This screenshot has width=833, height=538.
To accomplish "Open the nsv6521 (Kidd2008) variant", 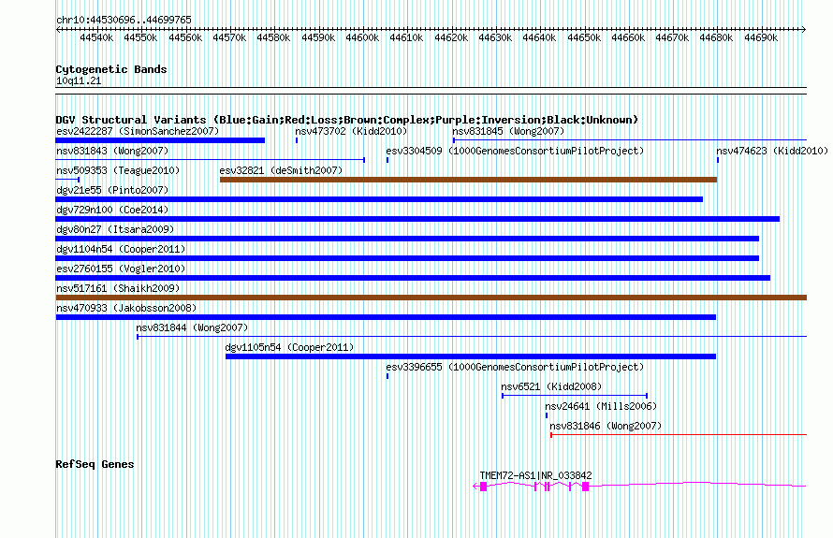I will click(x=551, y=386).
